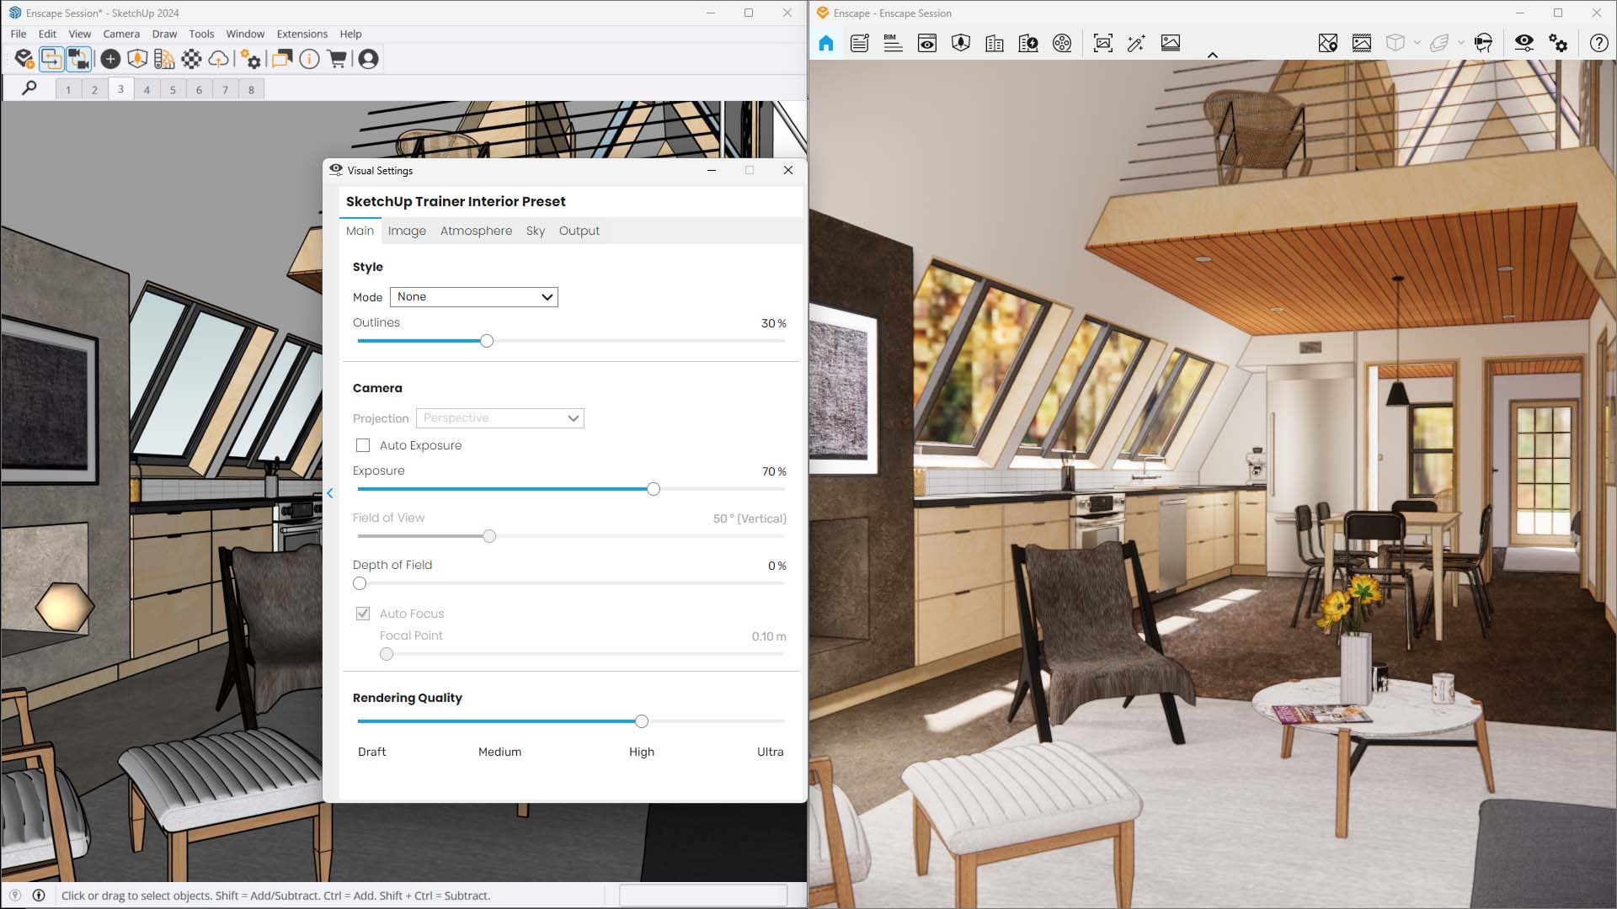Disable the Auto Focus checkbox
The height and width of the screenshot is (909, 1617).
(362, 614)
